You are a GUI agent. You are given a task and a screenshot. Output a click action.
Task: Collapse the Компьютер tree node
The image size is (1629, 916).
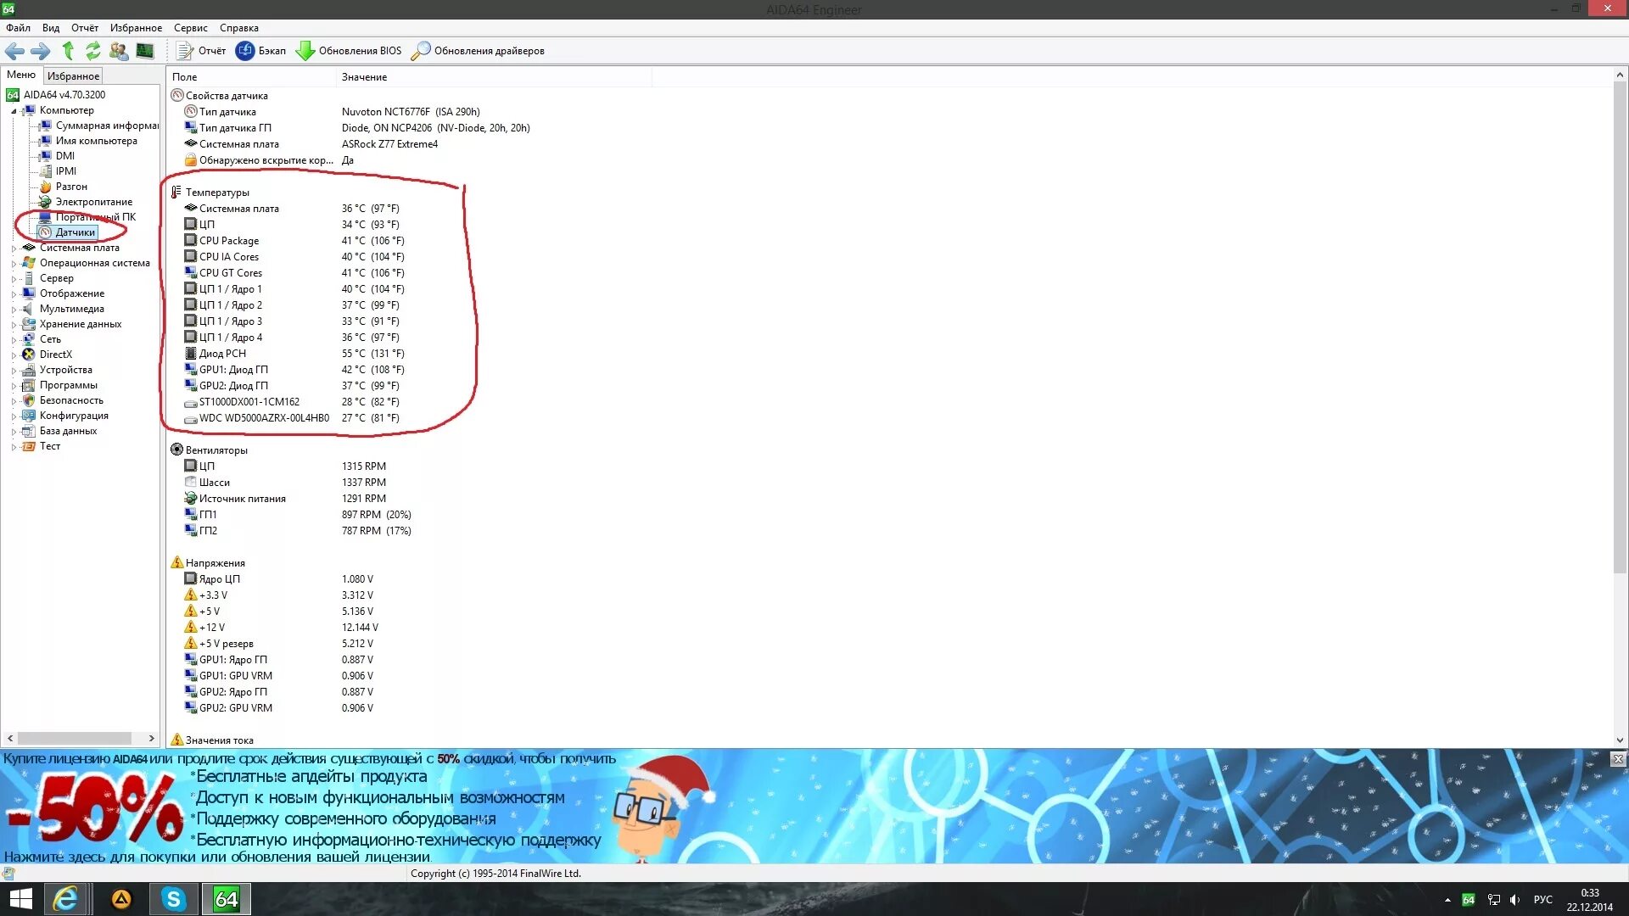click(14, 111)
